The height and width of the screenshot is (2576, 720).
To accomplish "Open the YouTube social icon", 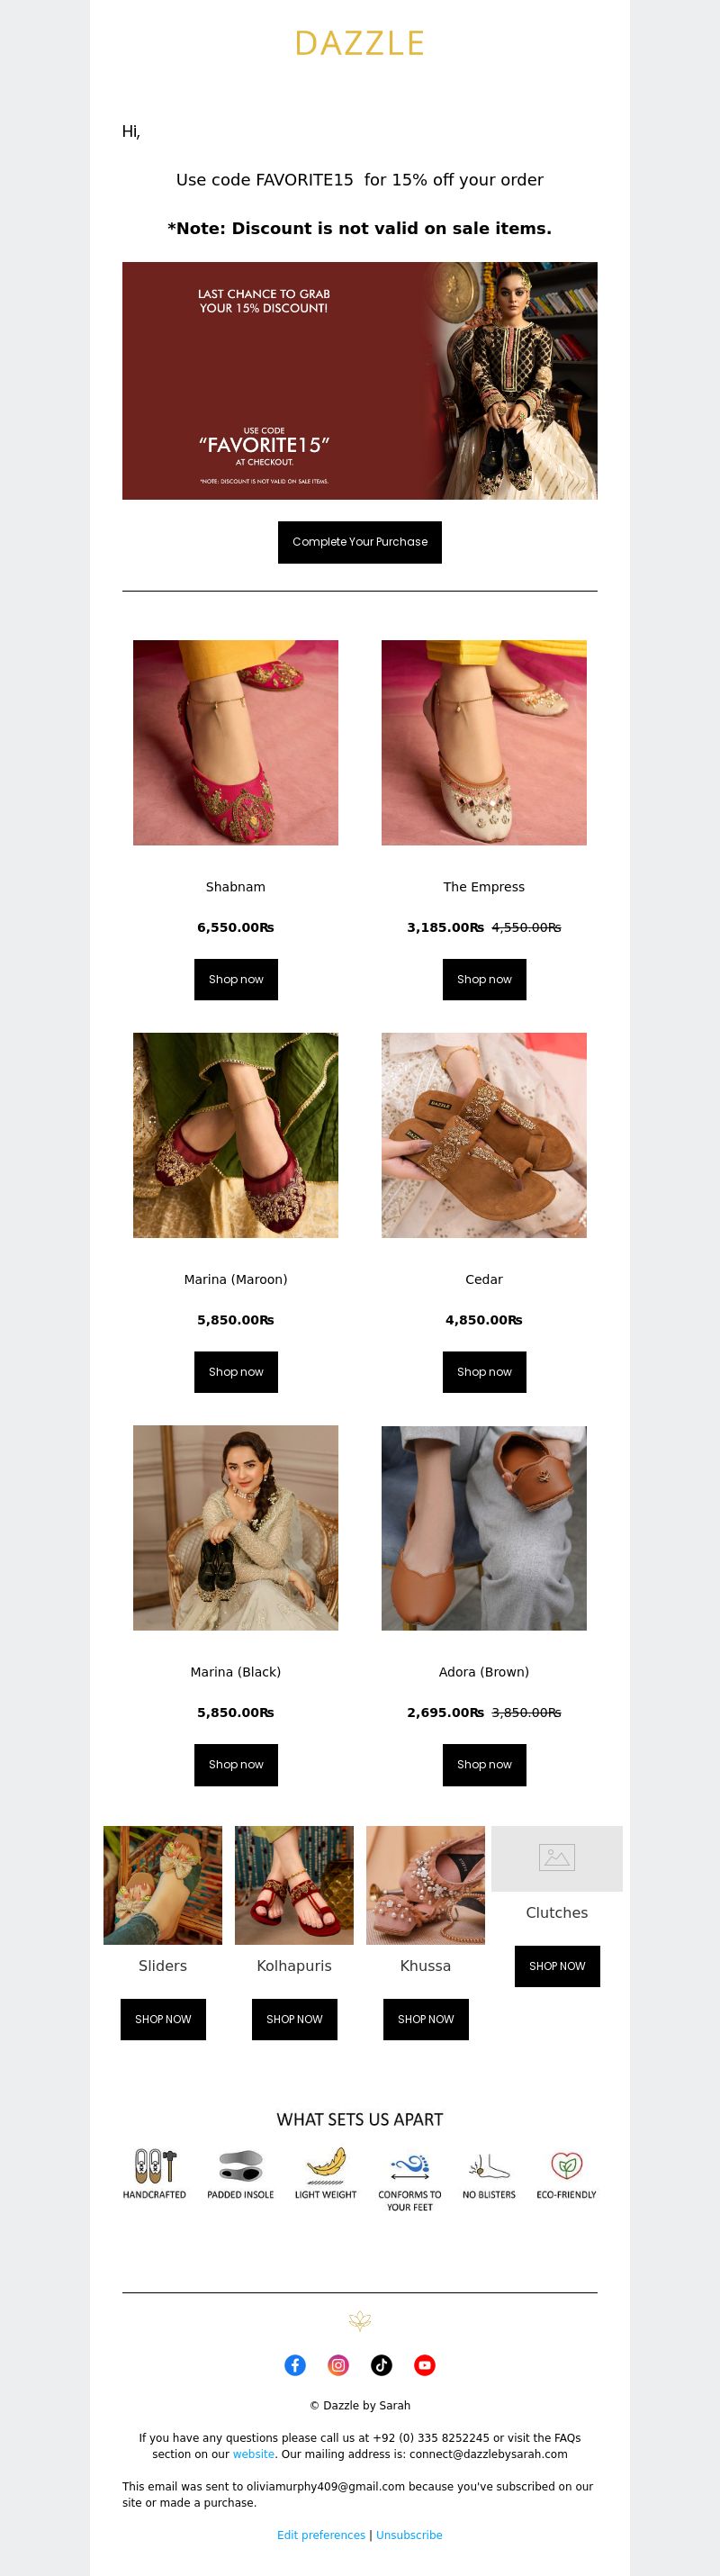I will coord(425,2365).
